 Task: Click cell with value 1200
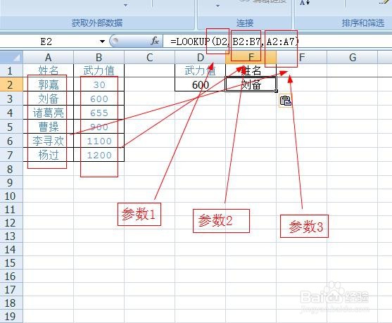pos(99,155)
